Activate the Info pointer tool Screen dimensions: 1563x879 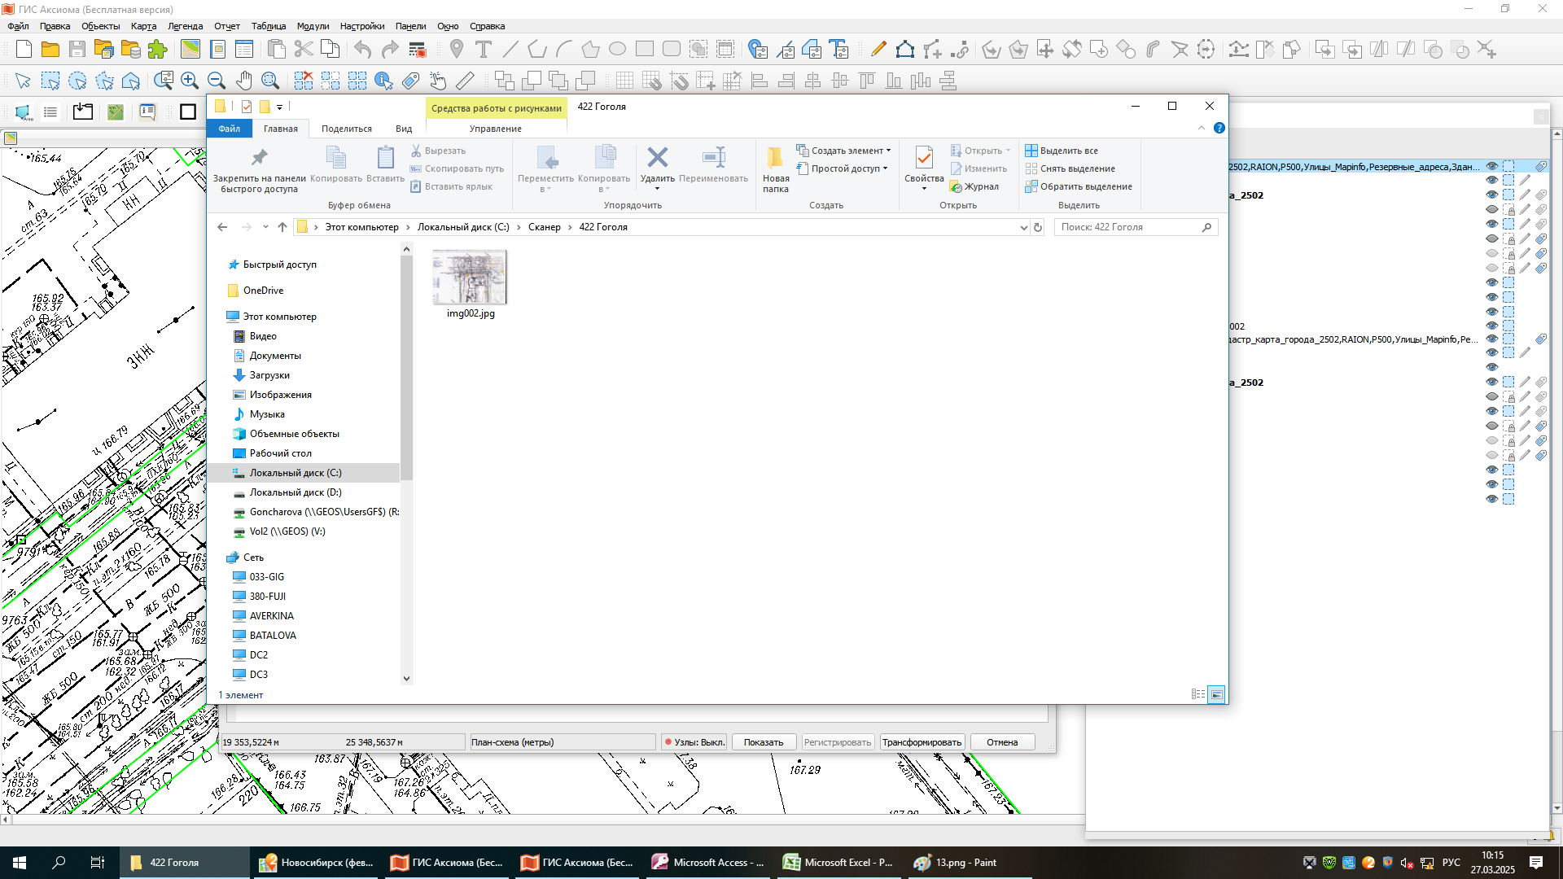(x=384, y=81)
